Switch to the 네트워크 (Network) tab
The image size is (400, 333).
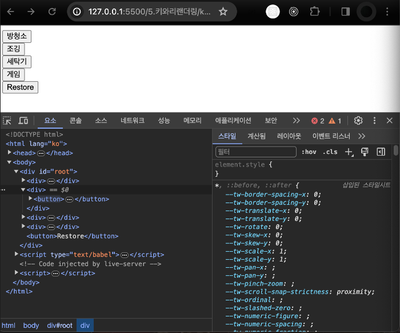(133, 121)
